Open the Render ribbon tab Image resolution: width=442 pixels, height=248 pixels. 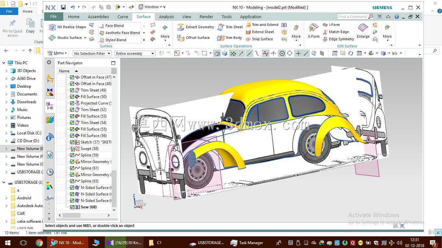tap(206, 17)
